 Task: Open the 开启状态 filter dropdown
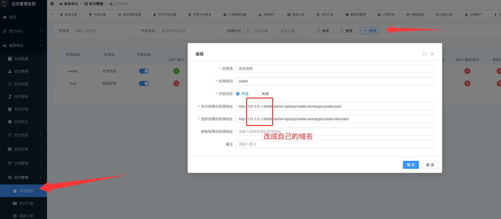pyautogui.click(x=188, y=31)
